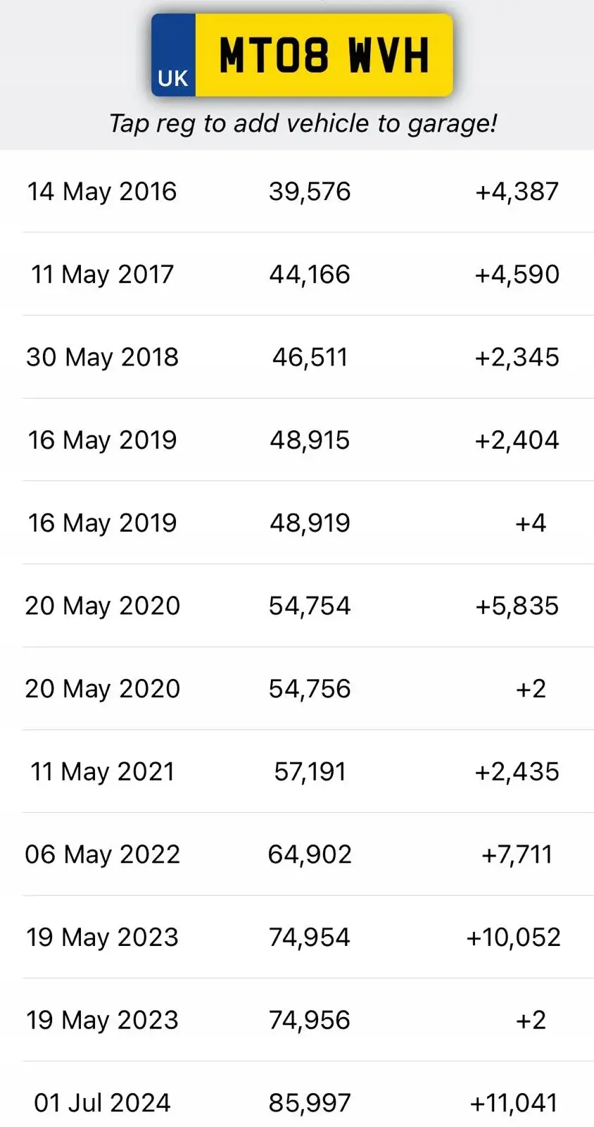Image resolution: width=594 pixels, height=1127 pixels.
Task: Click the 74,956 mileage value
Action: point(310,1020)
